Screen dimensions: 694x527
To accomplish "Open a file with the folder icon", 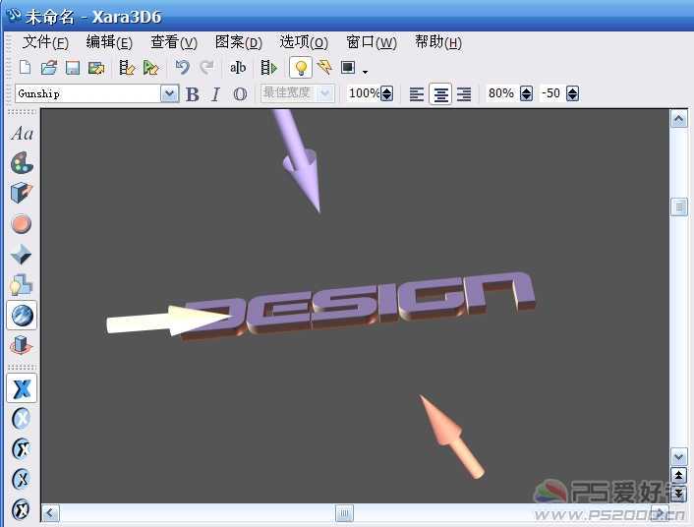I will pyautogui.click(x=49, y=68).
